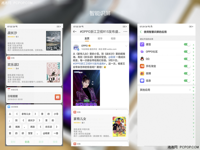
Task: Open the 家有儿女 card title
Action: click(80, 119)
